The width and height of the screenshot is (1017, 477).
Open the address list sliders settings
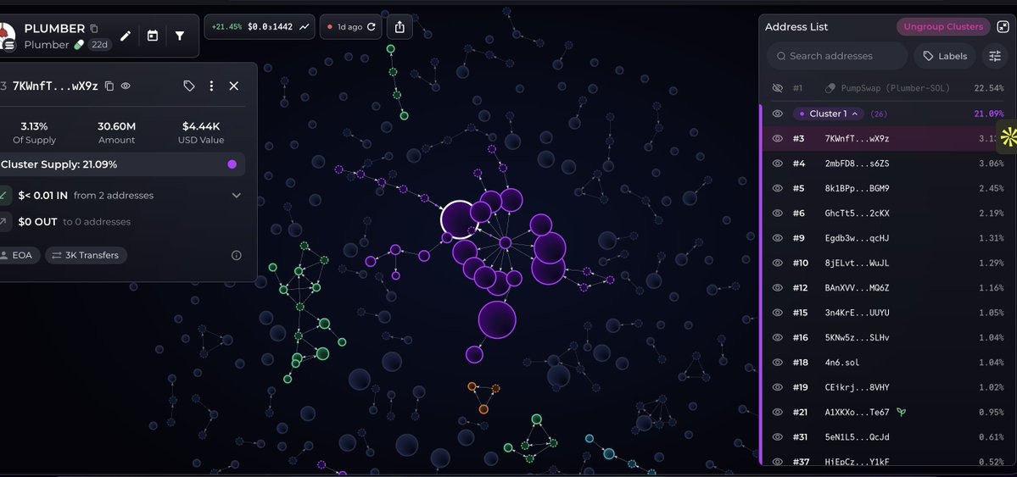(x=995, y=57)
